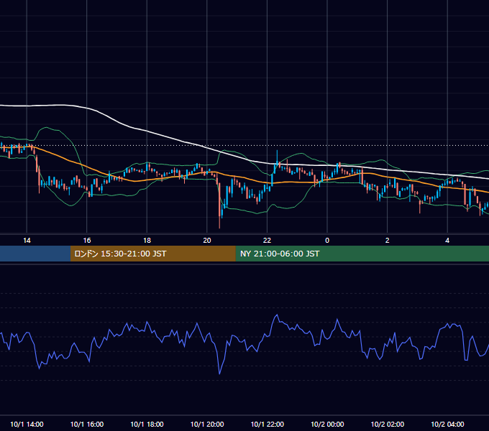Click the 22 hour label on price chart axis
The height and width of the screenshot is (431, 489).
pos(267,241)
